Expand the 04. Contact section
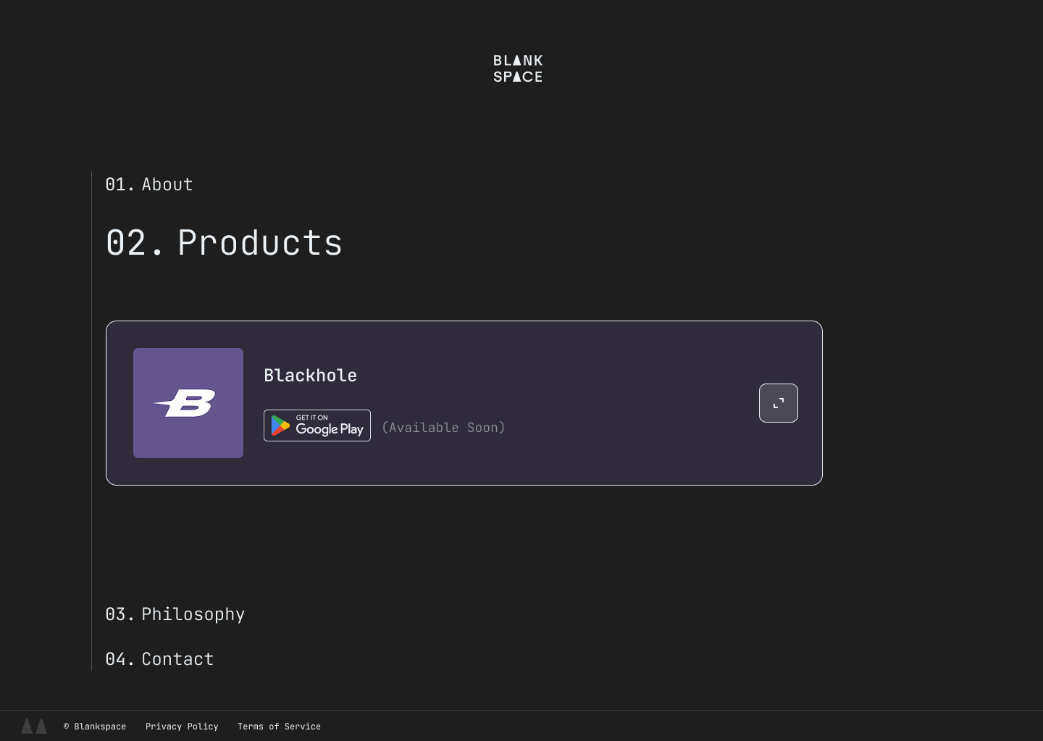The height and width of the screenshot is (741, 1043). 177,659
